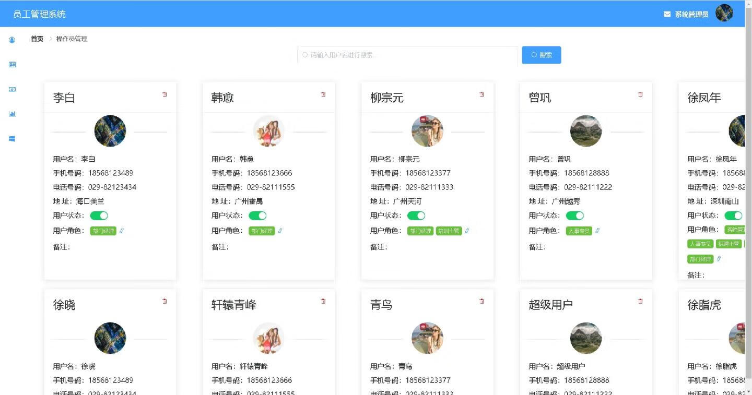This screenshot has height=395, width=752.
Task: Delete the 轩辕青峰 user card
Action: [x=323, y=301]
